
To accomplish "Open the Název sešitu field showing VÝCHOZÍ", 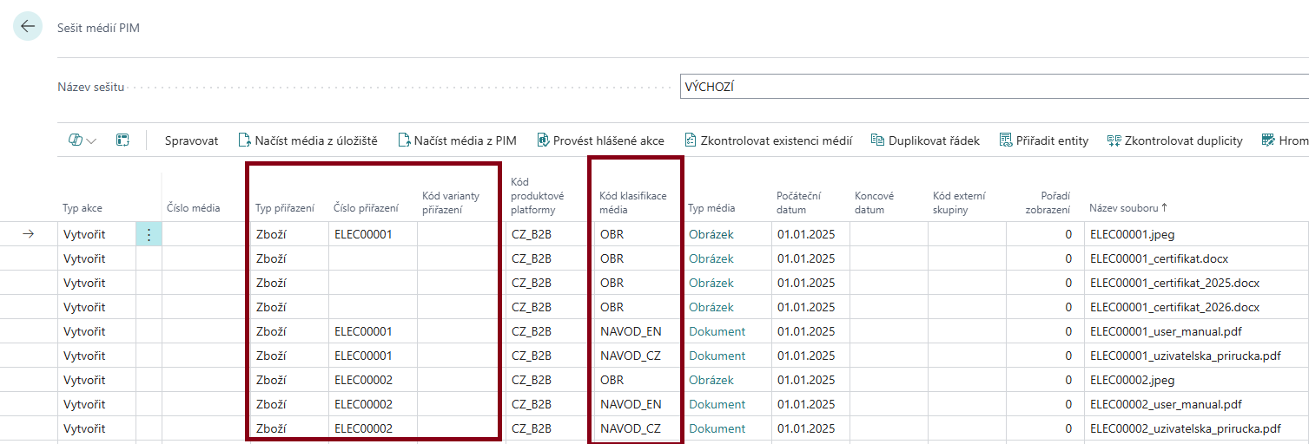I will coord(990,87).
